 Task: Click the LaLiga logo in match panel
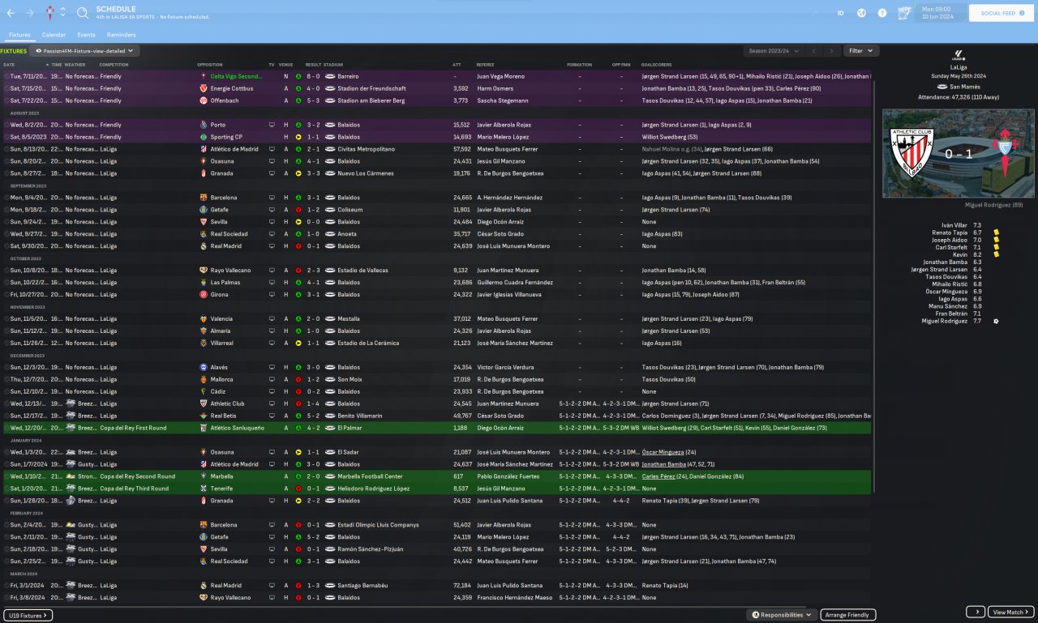tap(959, 56)
